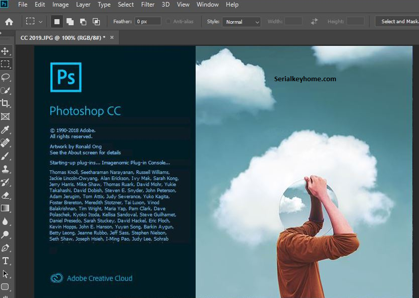Click the Photoshop Ps logo in menu bar
This screenshot has height=298, width=419.
point(4,4)
